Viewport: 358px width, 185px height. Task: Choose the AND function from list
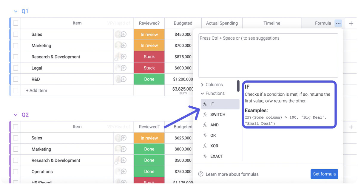(x=215, y=125)
